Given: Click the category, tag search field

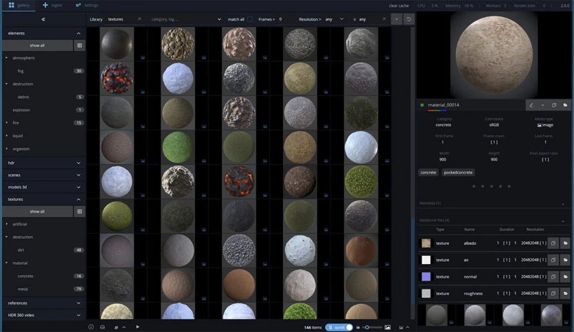Looking at the screenshot, I should pyautogui.click(x=181, y=19).
